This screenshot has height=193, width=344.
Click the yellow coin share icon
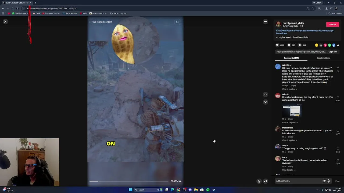tap(317, 45)
